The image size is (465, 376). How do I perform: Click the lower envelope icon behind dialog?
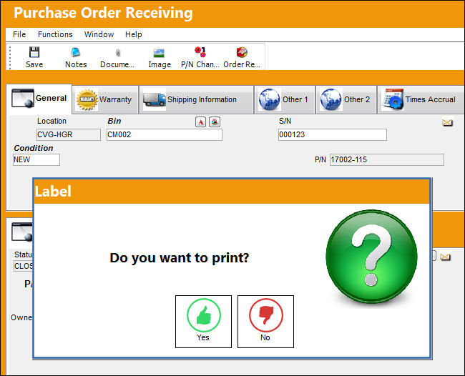(445, 257)
